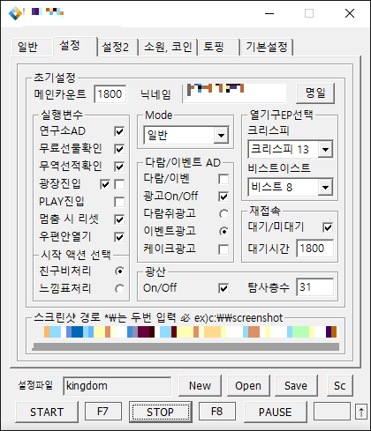This screenshot has height=431, width=371.
Task: Expand the 크리스피 13 dropdown
Action: [x=291, y=149]
